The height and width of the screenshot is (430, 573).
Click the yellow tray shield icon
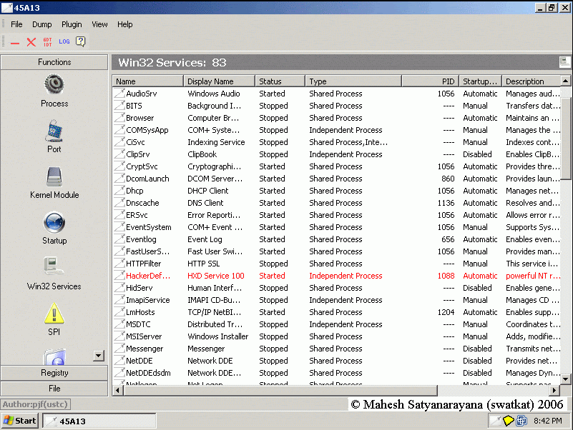click(x=508, y=421)
